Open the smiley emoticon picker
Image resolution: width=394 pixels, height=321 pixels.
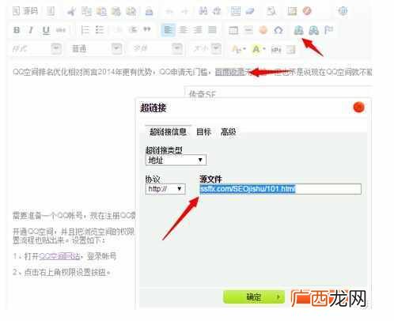[x=263, y=30]
